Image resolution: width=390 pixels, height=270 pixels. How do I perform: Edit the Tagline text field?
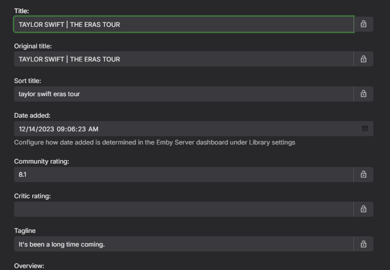coord(183,244)
